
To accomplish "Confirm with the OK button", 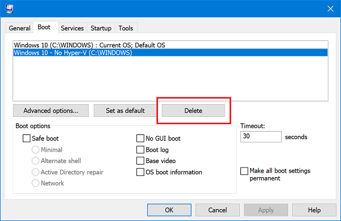I will (169, 210).
